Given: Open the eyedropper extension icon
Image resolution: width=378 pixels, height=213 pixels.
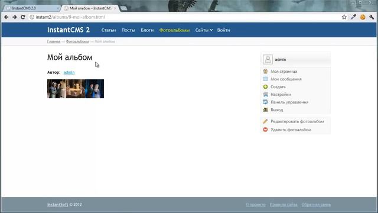Looking at the screenshot, I should 353,17.
